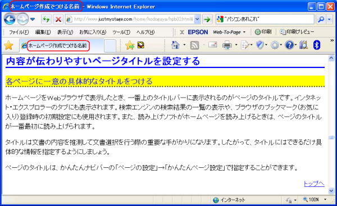Expand the address bar history dropdown
This screenshot has height=206, width=337.
click(197, 19)
